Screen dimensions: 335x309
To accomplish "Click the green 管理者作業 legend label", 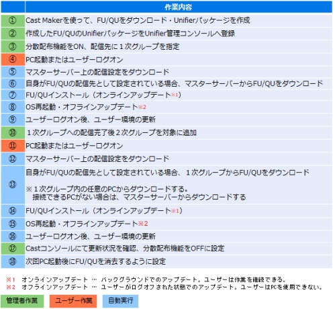I will 22,301.
